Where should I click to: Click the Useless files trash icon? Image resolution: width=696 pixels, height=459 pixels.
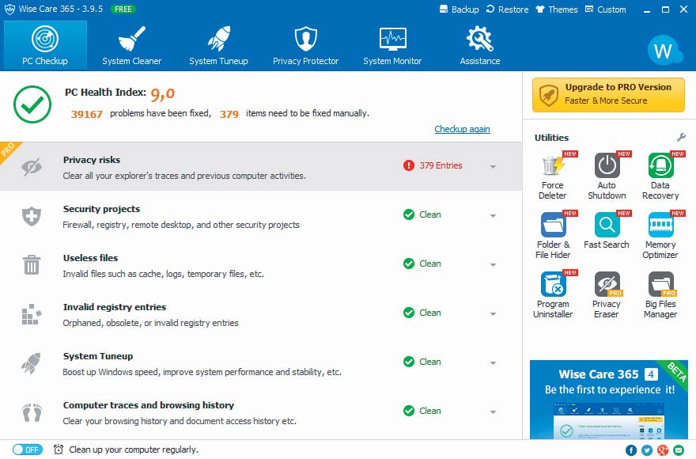pos(32,265)
